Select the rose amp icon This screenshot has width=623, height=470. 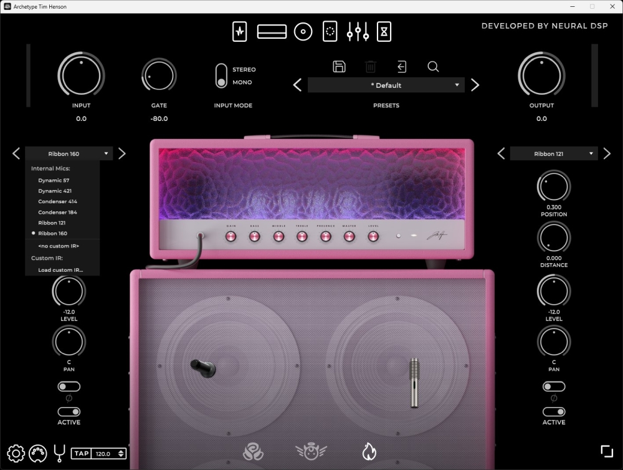(253, 452)
